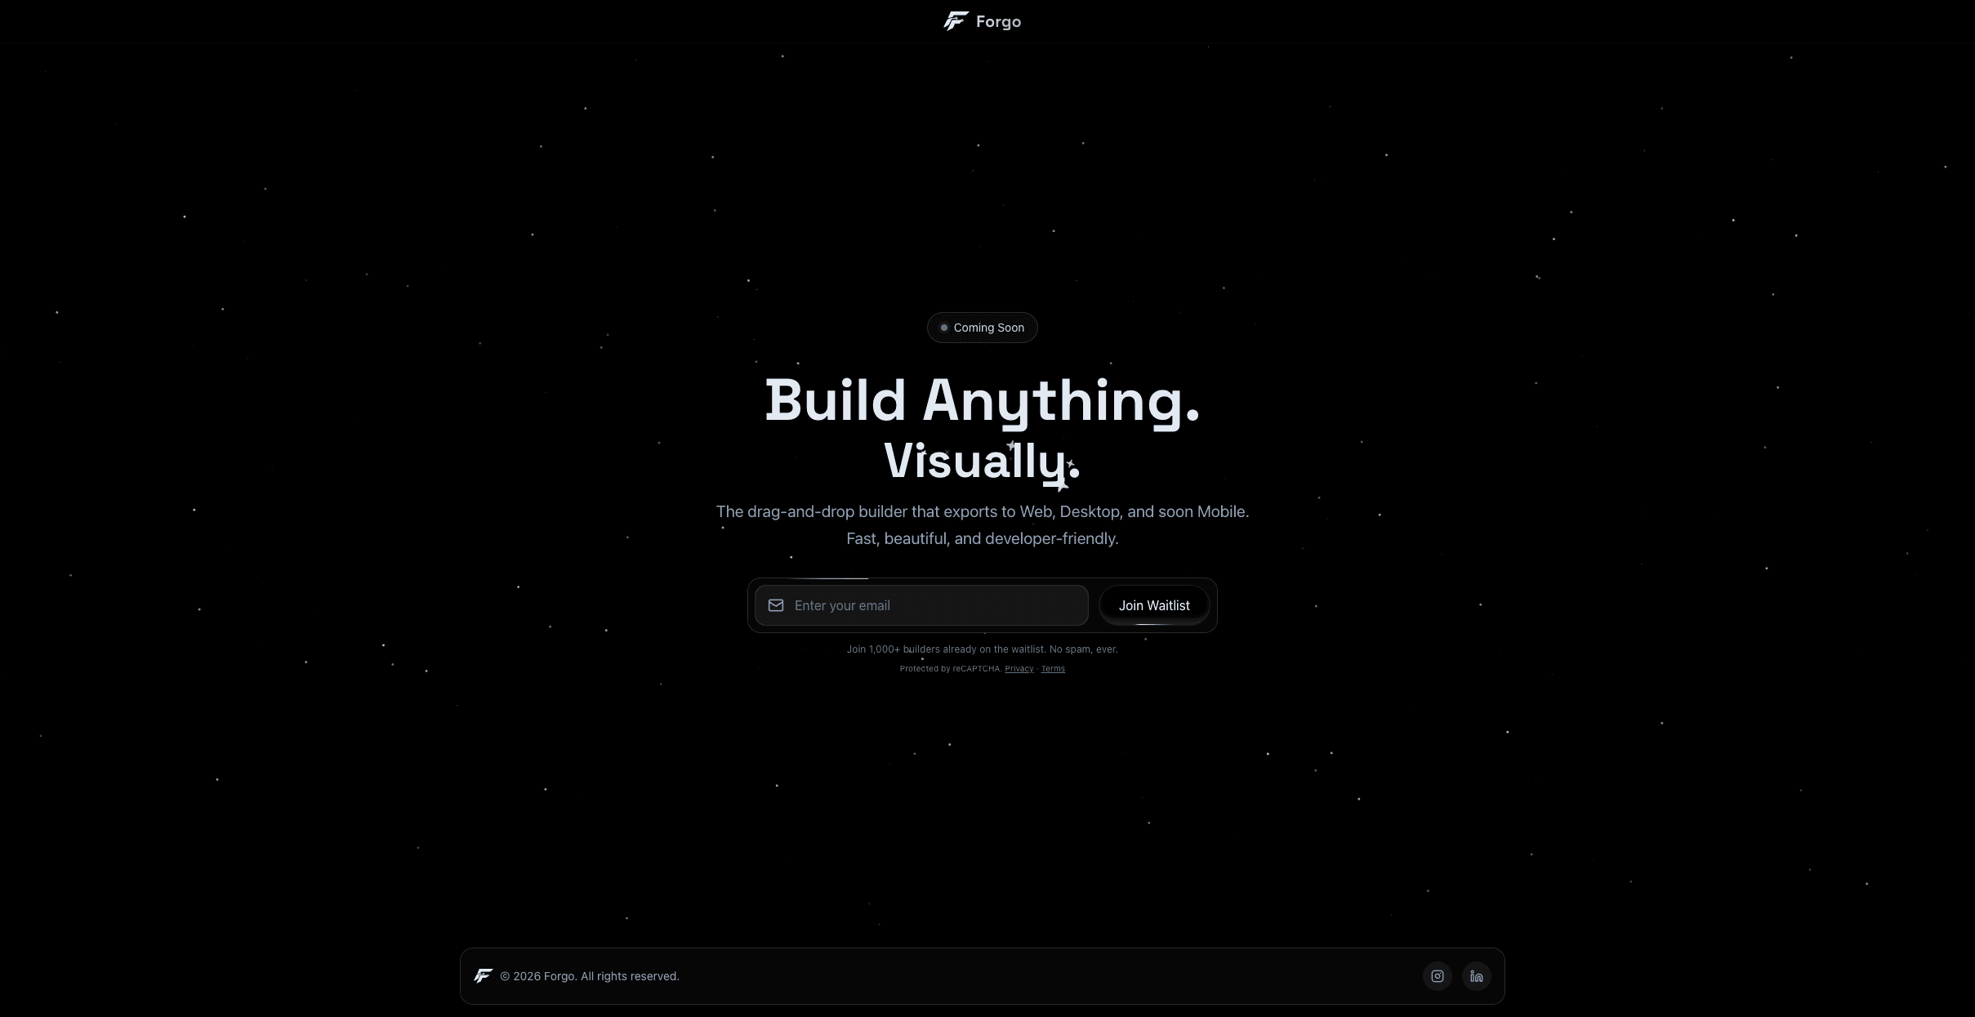1975x1017 pixels.
Task: Open the Terms link
Action: 1053,669
